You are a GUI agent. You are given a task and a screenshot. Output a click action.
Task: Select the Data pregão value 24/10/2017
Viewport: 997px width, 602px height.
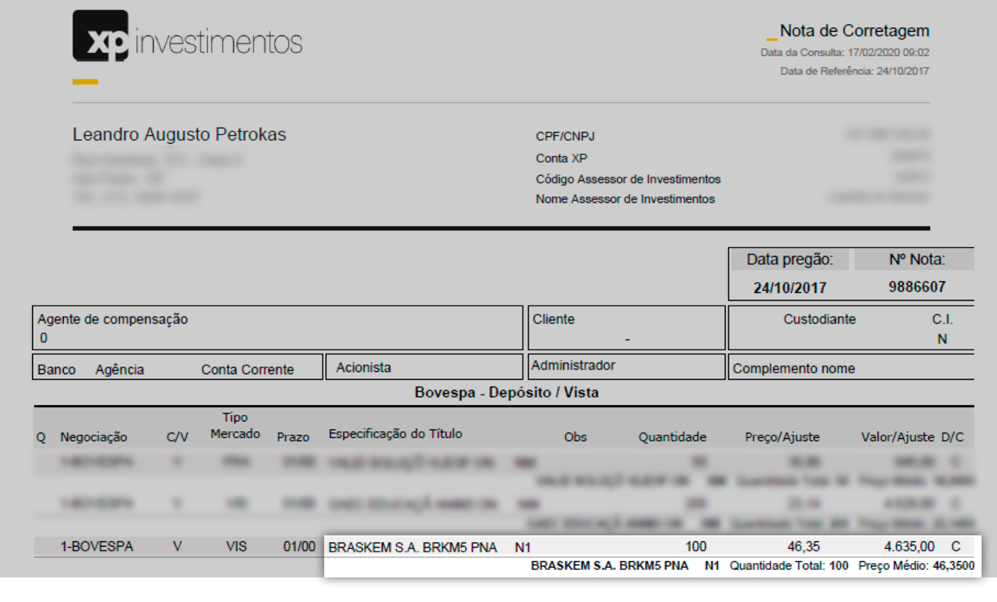pos(790,287)
